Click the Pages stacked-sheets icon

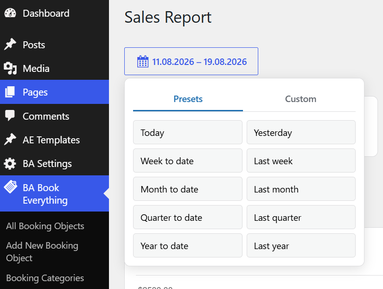(x=10, y=92)
